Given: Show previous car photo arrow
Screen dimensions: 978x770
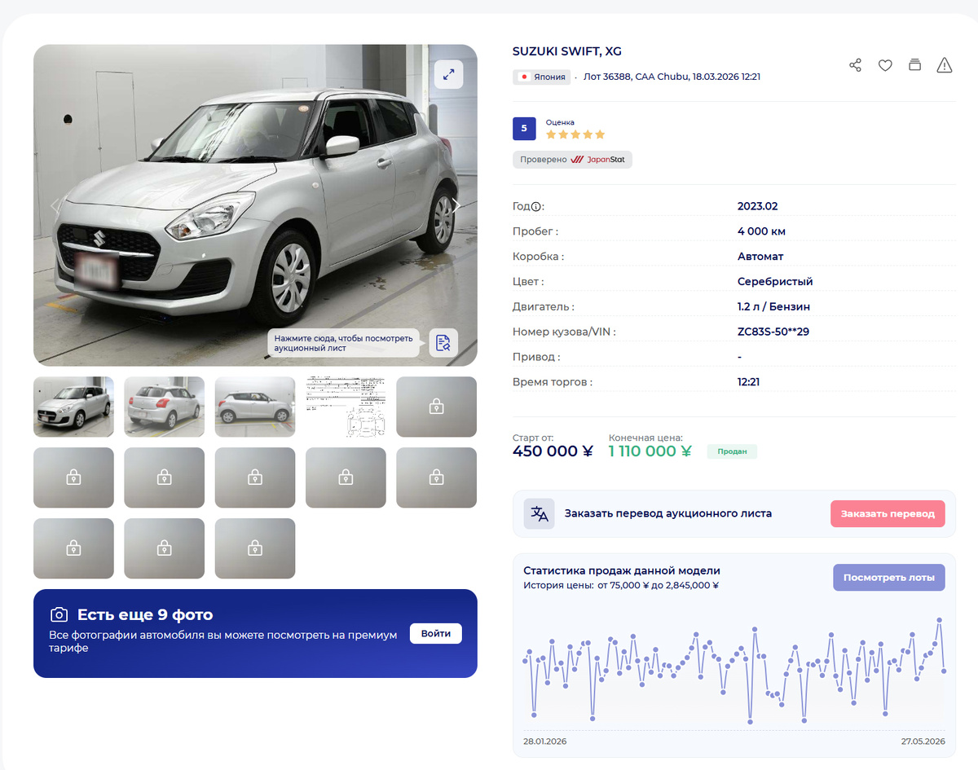Looking at the screenshot, I should tap(55, 205).
